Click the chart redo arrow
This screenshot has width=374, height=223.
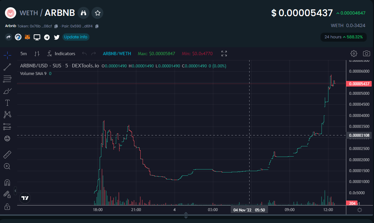(x=93, y=54)
